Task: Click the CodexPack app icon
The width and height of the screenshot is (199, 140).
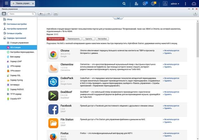Action: pyautogui.click(x=53, y=82)
